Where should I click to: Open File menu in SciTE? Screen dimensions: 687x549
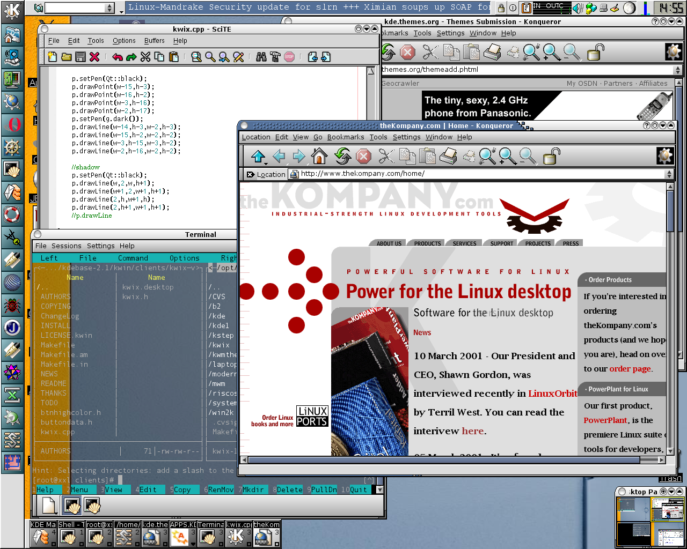(x=54, y=41)
